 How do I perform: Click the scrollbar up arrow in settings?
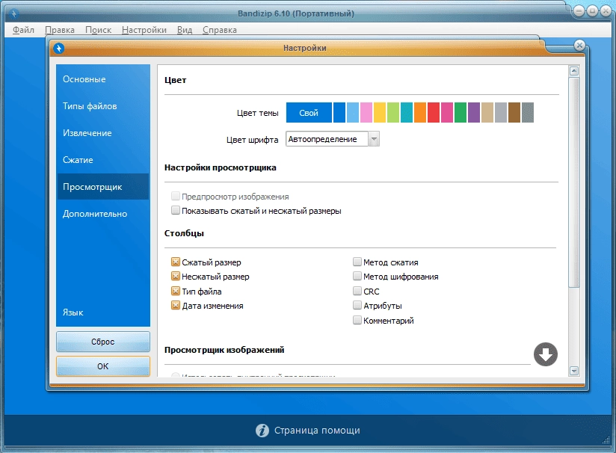574,71
